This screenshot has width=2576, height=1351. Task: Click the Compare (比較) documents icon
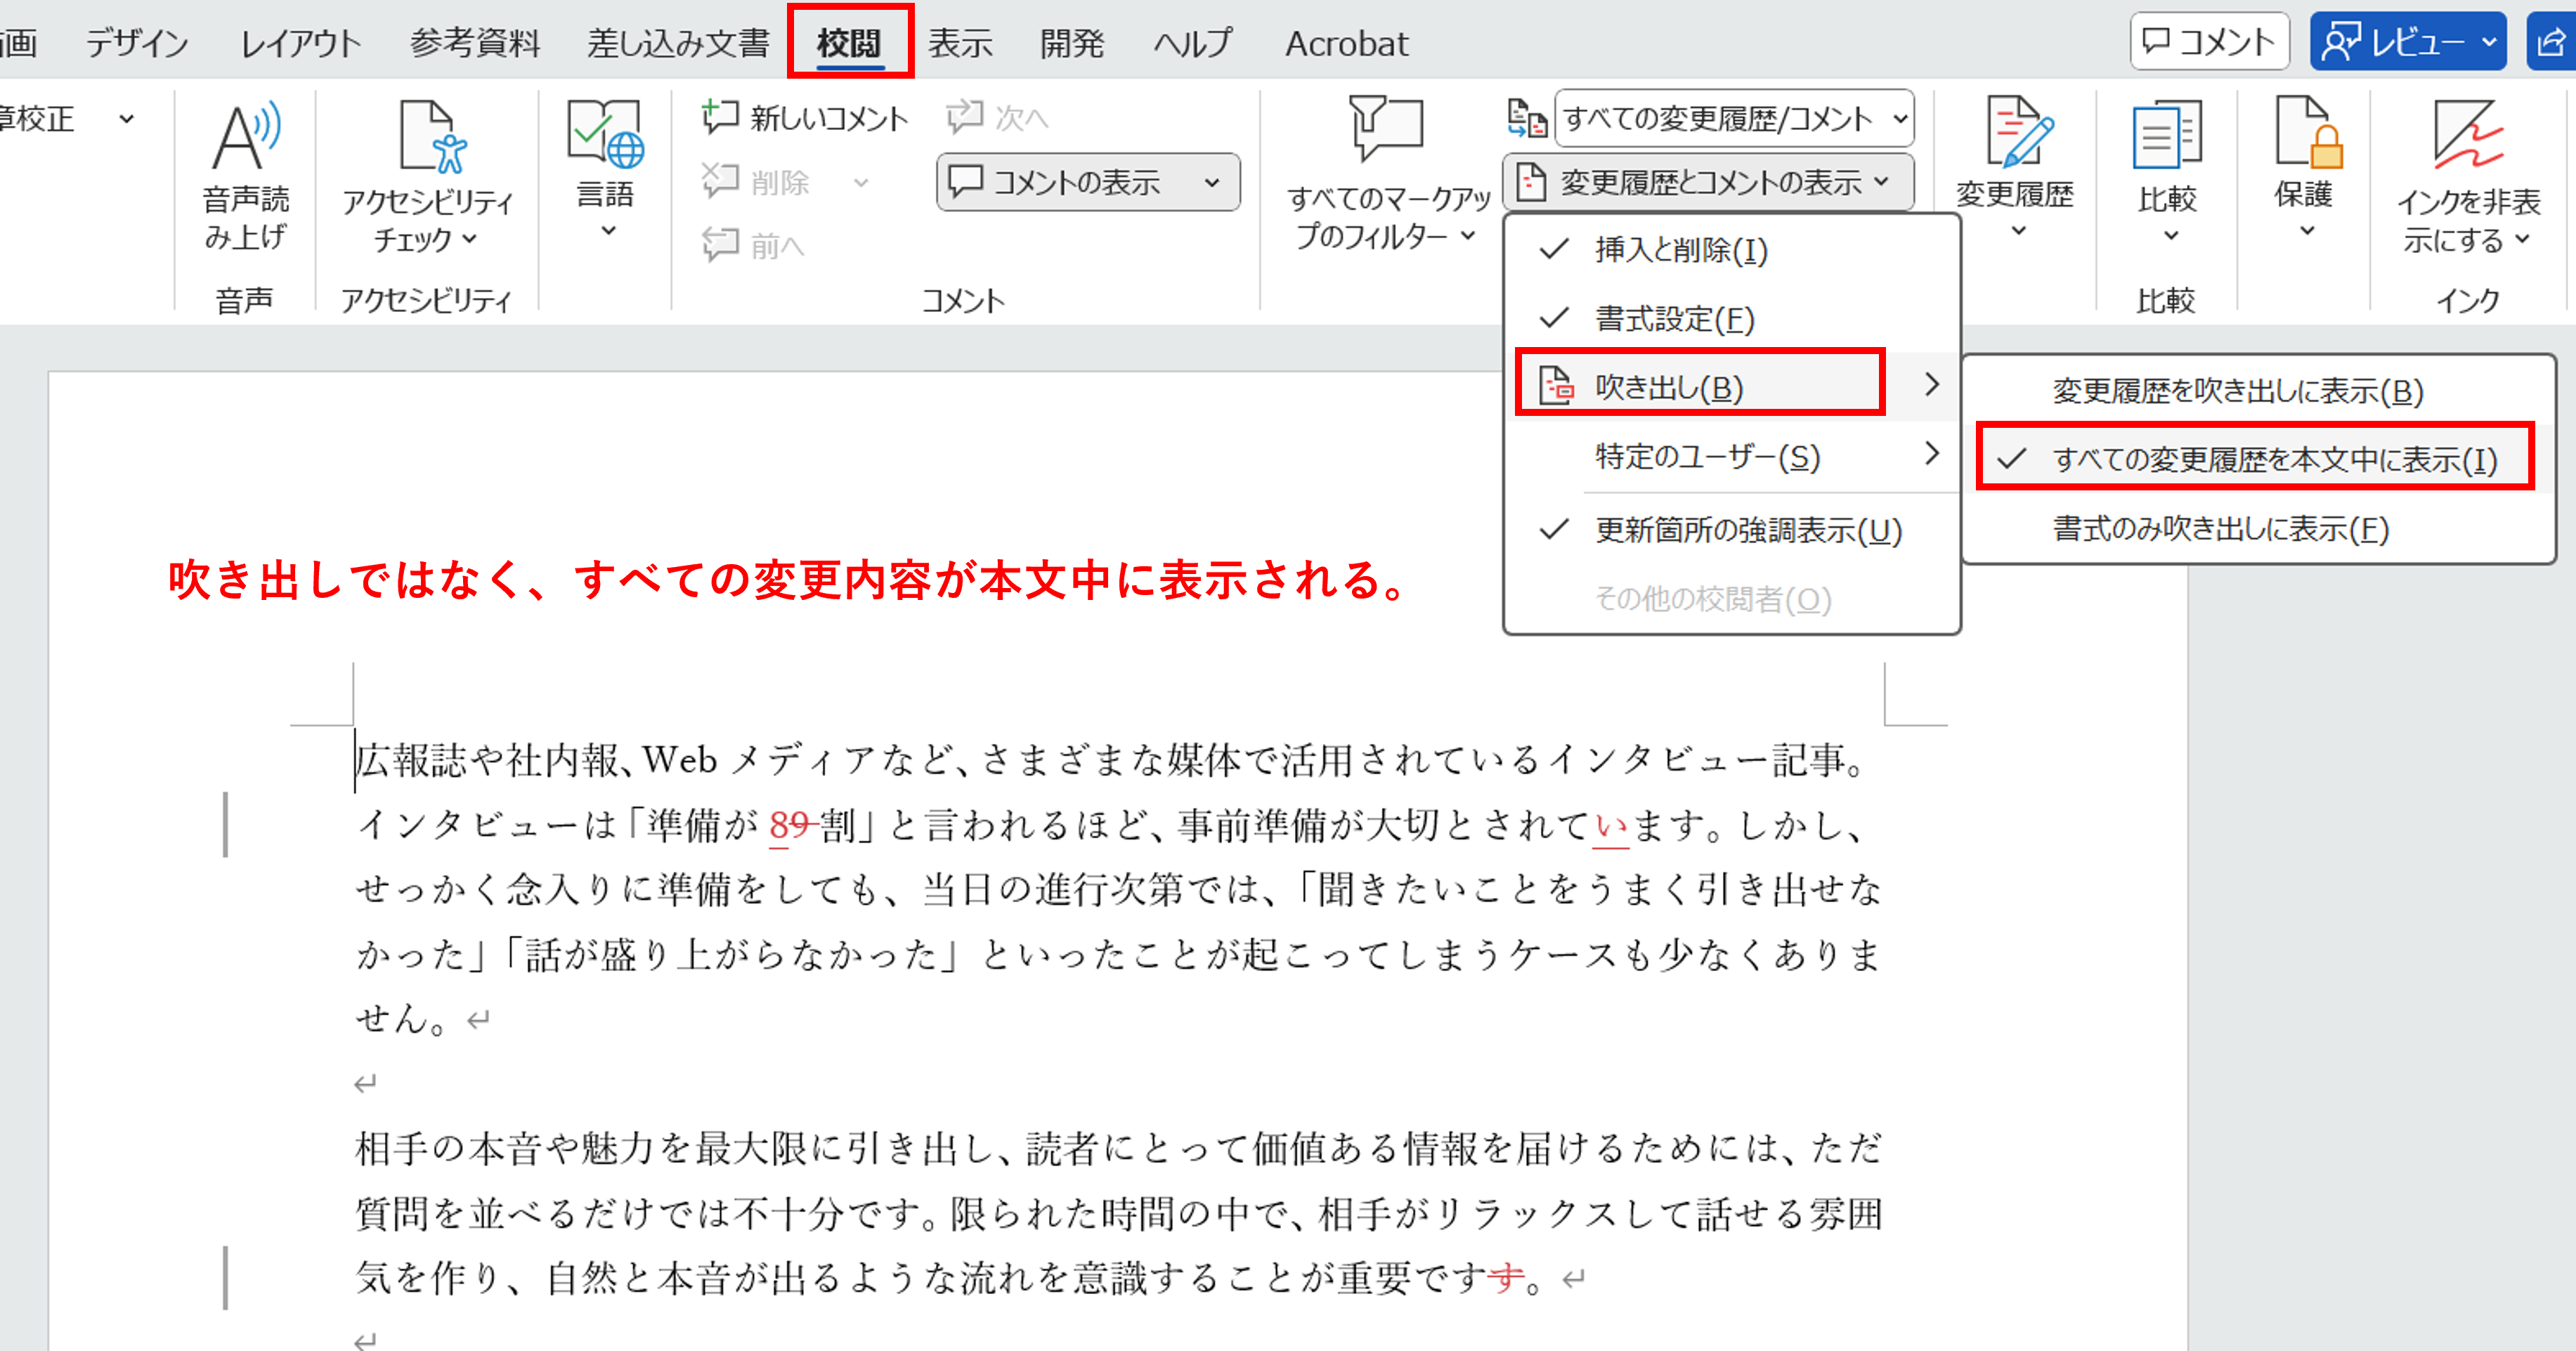point(2166,134)
